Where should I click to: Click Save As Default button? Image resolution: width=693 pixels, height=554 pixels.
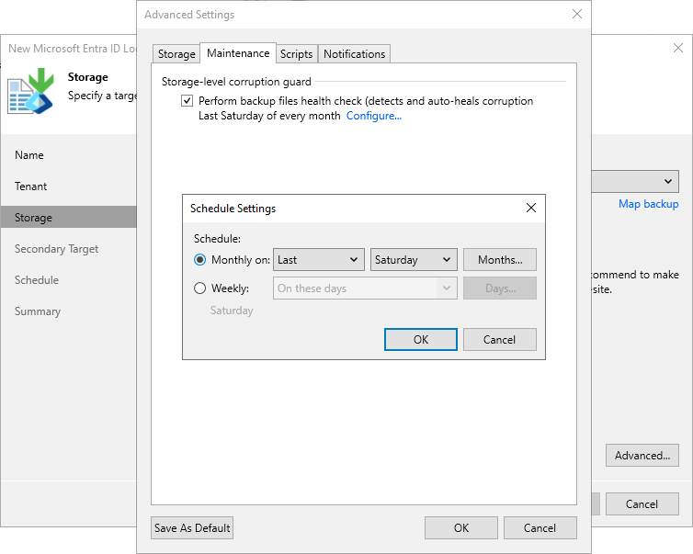(x=192, y=528)
